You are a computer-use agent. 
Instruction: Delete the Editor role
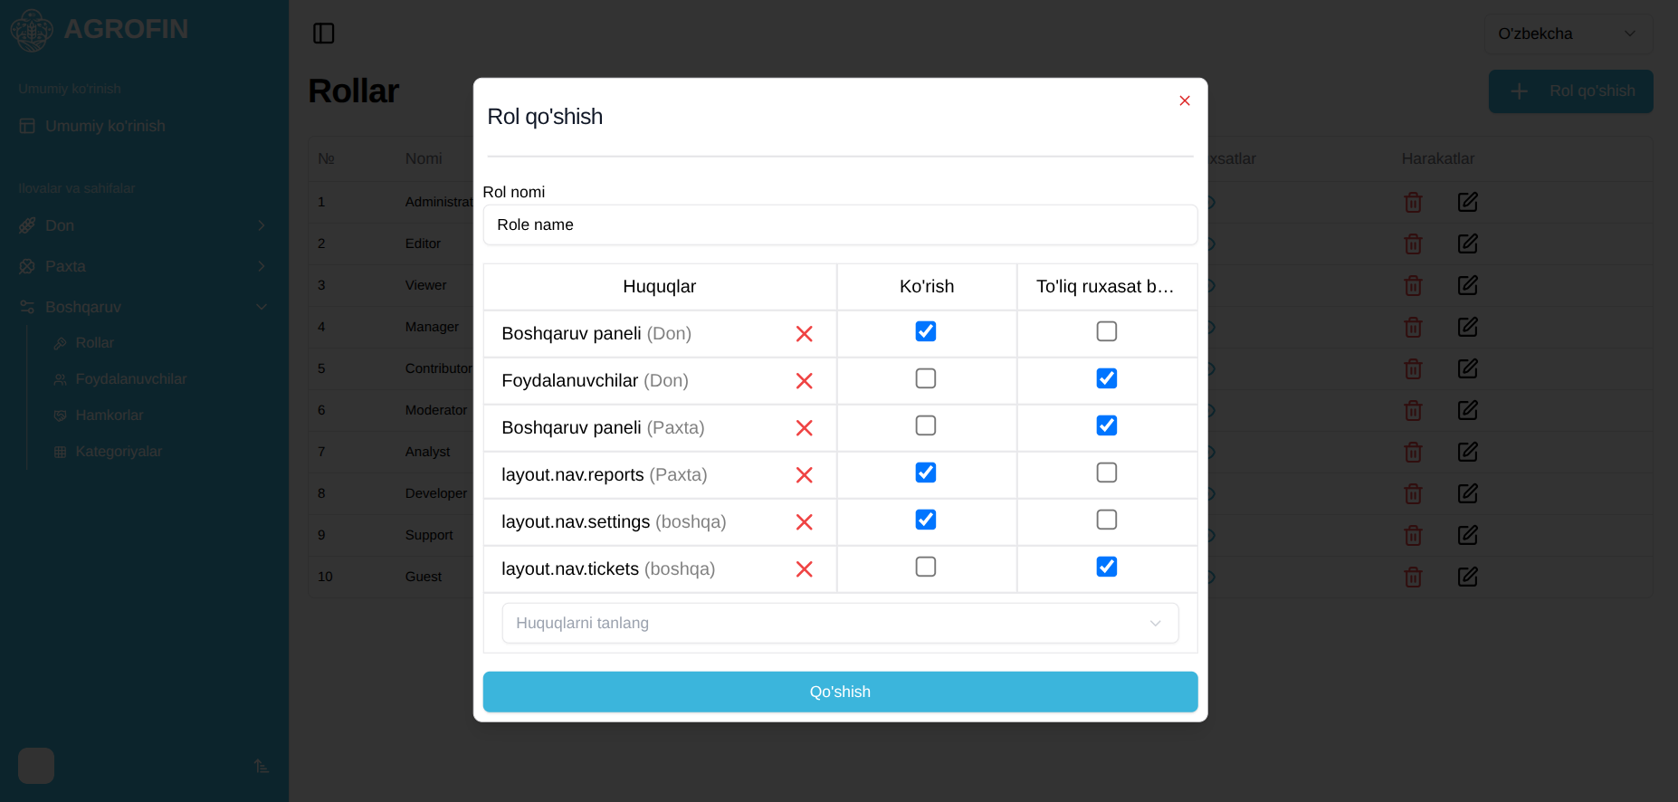tap(1413, 243)
